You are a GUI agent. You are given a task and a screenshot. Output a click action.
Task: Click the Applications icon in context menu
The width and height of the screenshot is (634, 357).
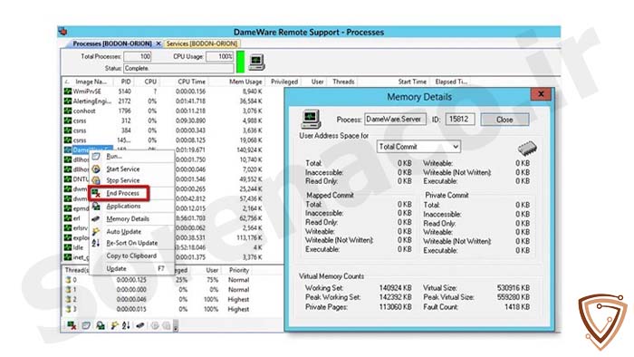point(96,207)
